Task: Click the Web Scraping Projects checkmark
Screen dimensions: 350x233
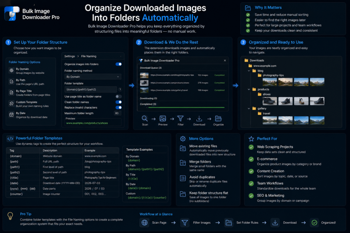Action: pyautogui.click(x=251, y=147)
